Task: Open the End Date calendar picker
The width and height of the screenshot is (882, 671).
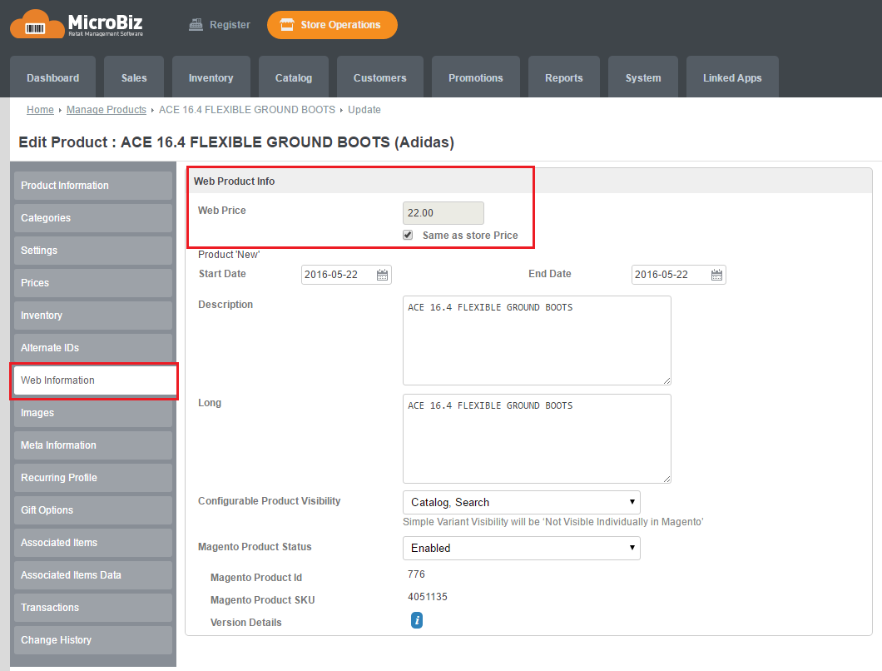Action: pyautogui.click(x=716, y=275)
